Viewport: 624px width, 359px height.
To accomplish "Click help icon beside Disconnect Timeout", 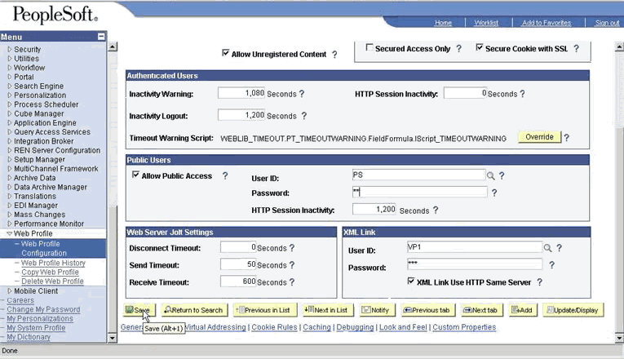I will (x=292, y=248).
